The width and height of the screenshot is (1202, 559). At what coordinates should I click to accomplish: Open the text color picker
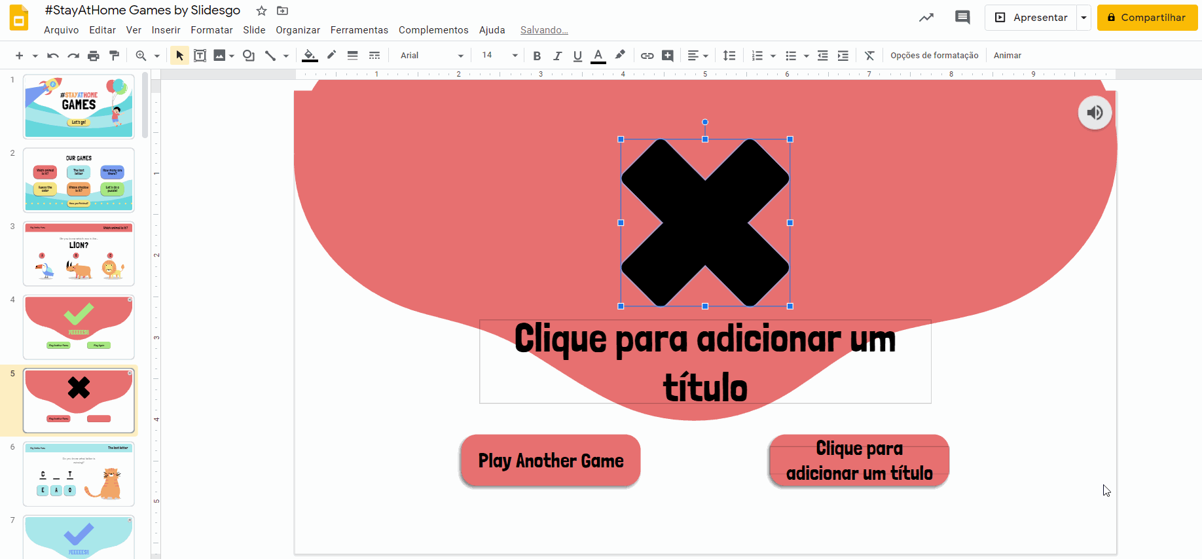[598, 56]
